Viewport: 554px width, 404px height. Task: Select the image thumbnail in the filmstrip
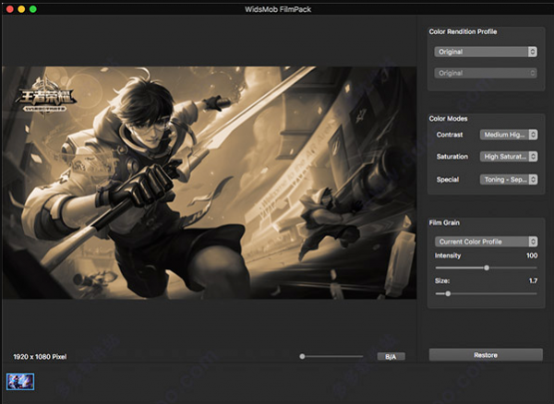coord(20,381)
